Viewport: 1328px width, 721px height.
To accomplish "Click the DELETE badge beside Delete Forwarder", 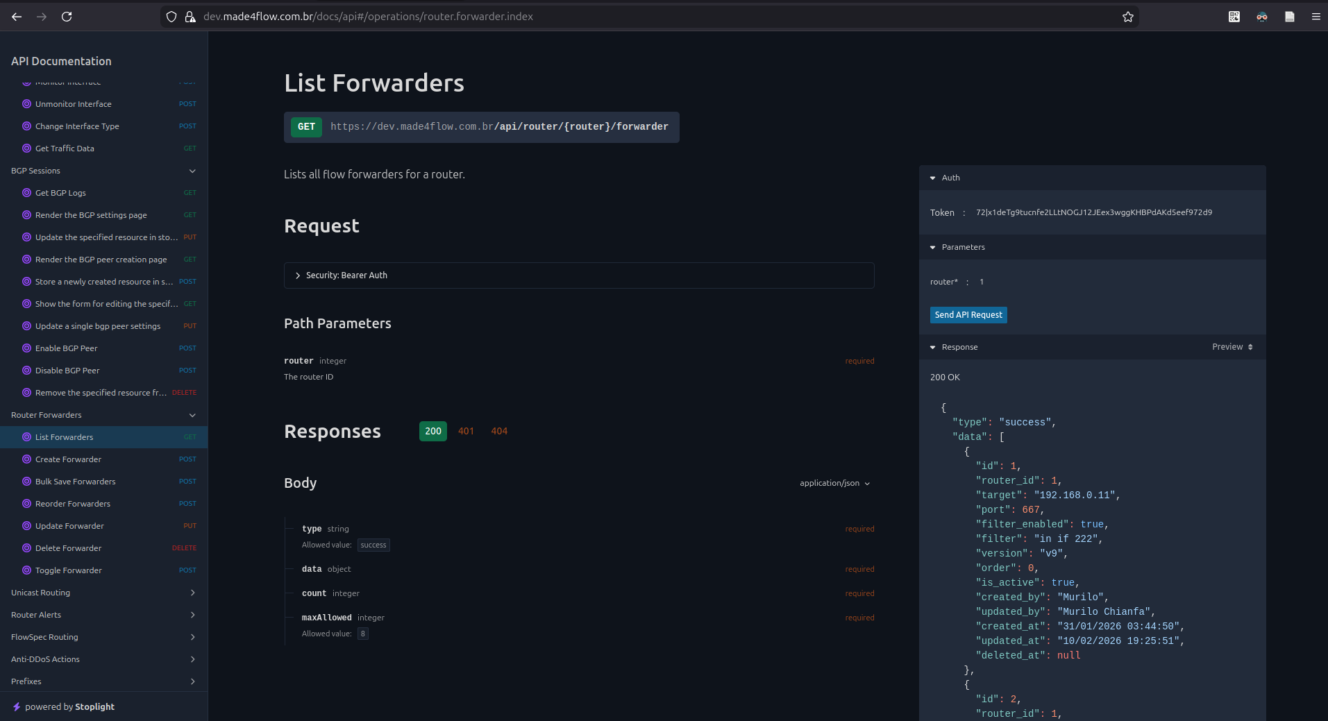I will 184,548.
